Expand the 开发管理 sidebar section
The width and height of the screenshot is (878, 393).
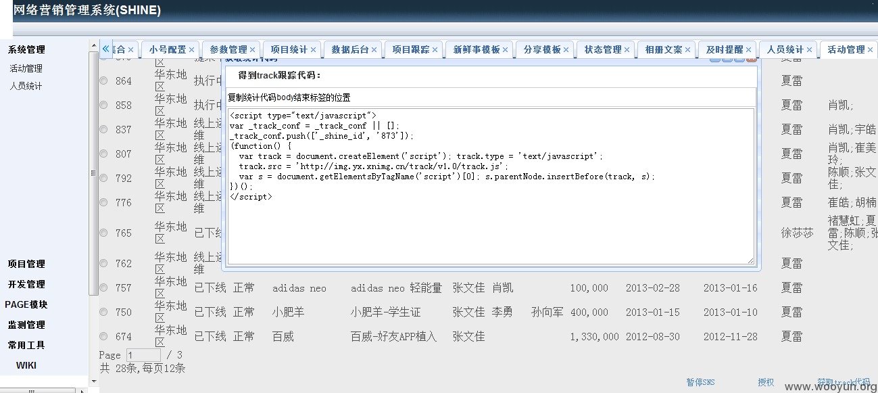pos(26,284)
